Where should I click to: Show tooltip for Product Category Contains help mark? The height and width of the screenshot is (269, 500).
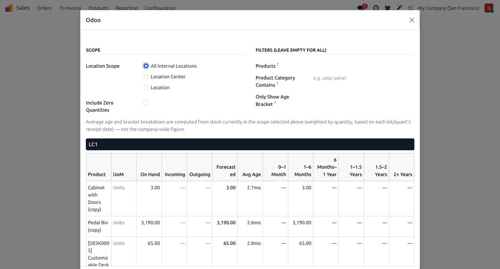point(277,83)
